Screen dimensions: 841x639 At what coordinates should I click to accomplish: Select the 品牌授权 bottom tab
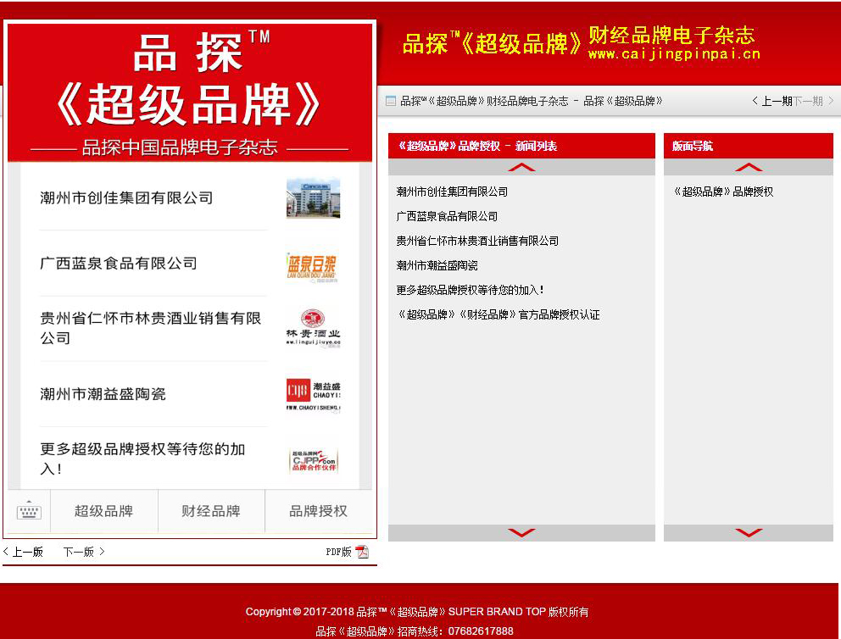319,511
